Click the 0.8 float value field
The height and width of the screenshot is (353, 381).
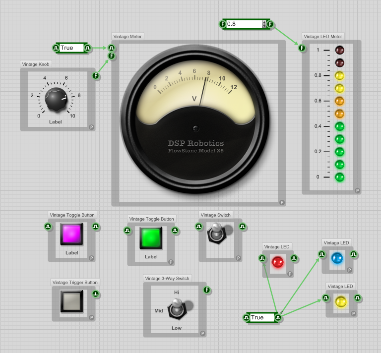pos(244,24)
